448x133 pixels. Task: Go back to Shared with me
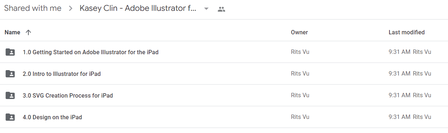pos(33,8)
